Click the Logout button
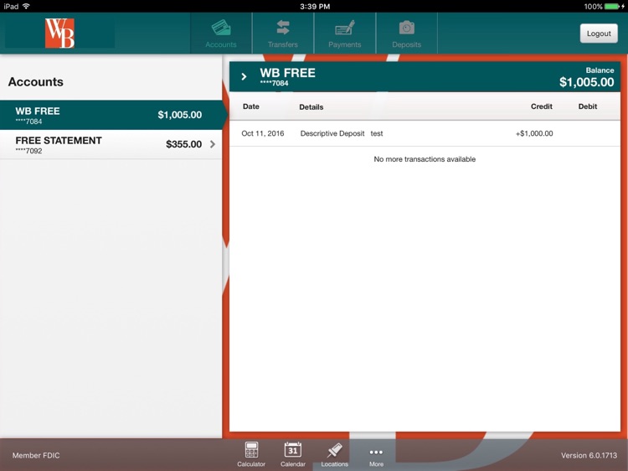 (x=599, y=34)
